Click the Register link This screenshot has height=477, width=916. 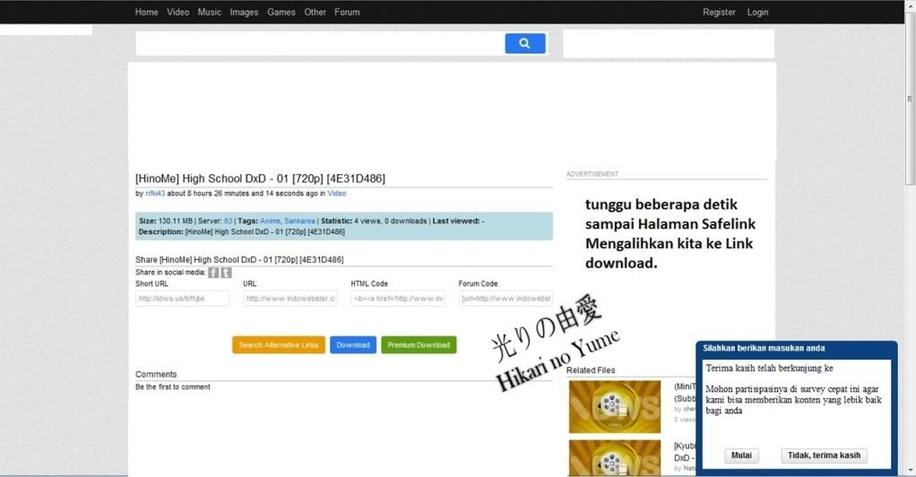[719, 13]
